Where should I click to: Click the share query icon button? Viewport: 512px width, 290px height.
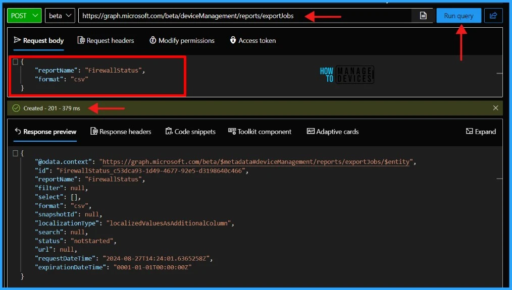[493, 16]
